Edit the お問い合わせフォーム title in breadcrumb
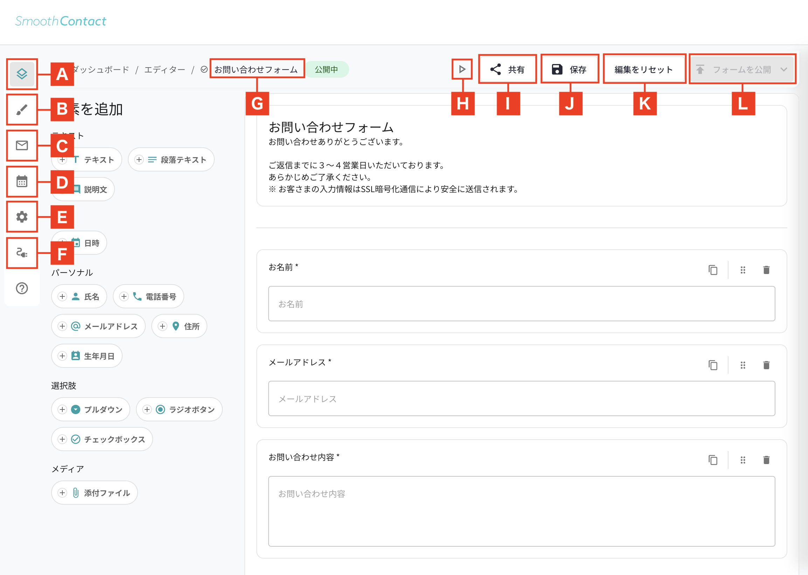The height and width of the screenshot is (575, 808). point(256,69)
